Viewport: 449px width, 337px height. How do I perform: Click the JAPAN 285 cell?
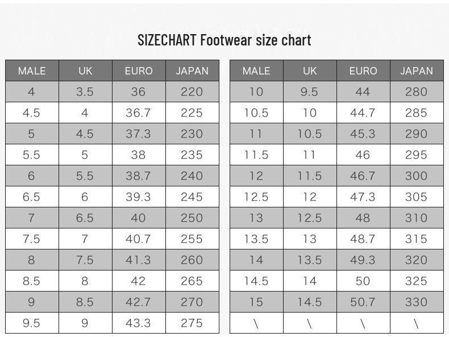[416, 113]
